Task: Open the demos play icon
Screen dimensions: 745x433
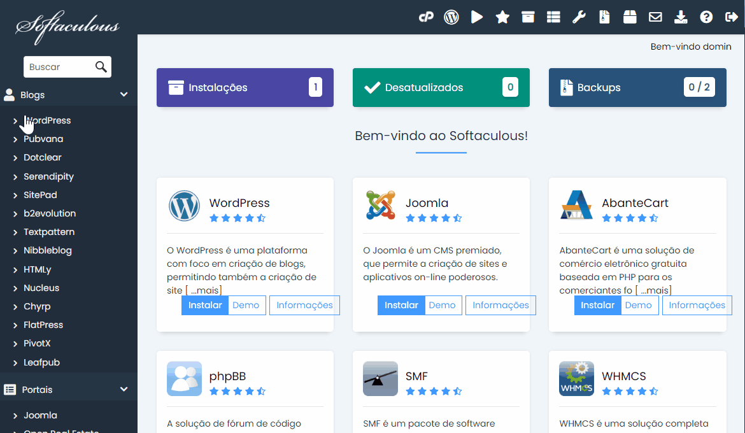Action: coord(476,18)
